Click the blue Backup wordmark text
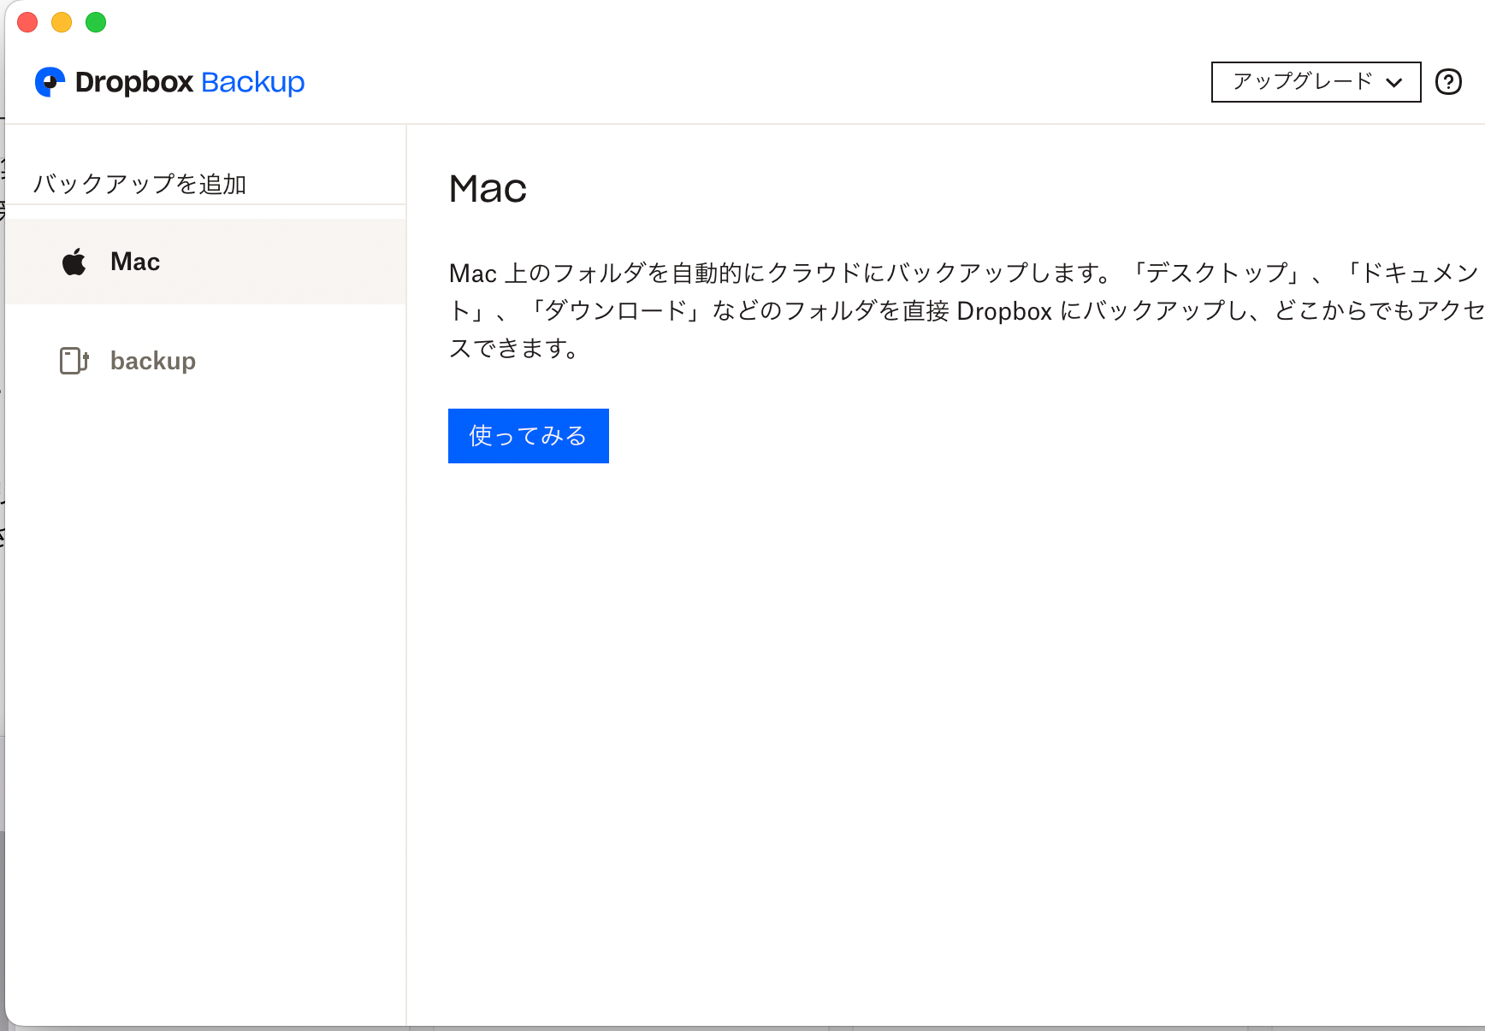 pyautogui.click(x=252, y=82)
